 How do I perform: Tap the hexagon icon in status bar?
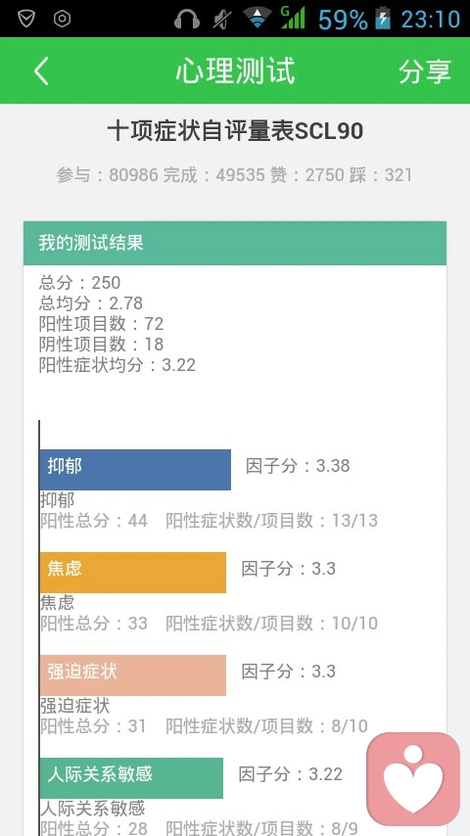pos(63,19)
